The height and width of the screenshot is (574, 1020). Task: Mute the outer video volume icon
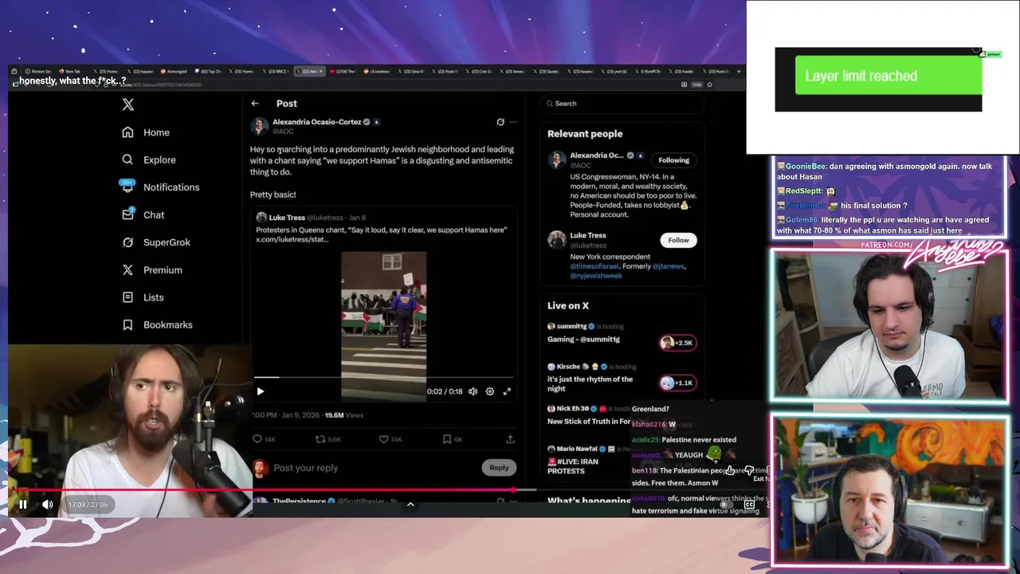48,504
